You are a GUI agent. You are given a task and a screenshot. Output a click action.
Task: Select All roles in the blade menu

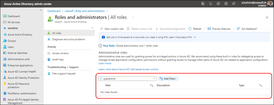[69, 33]
